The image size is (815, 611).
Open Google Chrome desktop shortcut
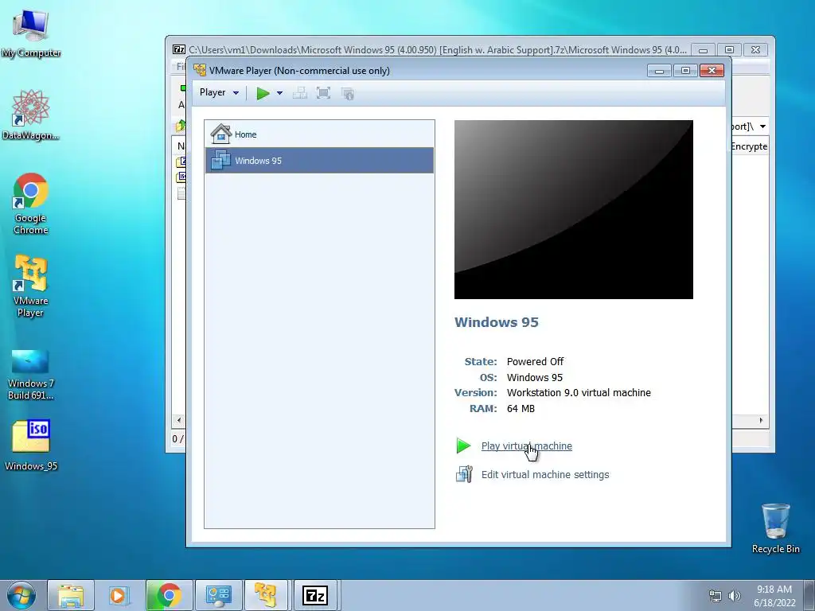click(x=31, y=203)
